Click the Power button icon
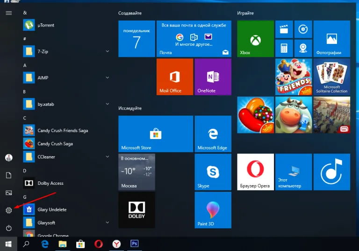 [9, 228]
